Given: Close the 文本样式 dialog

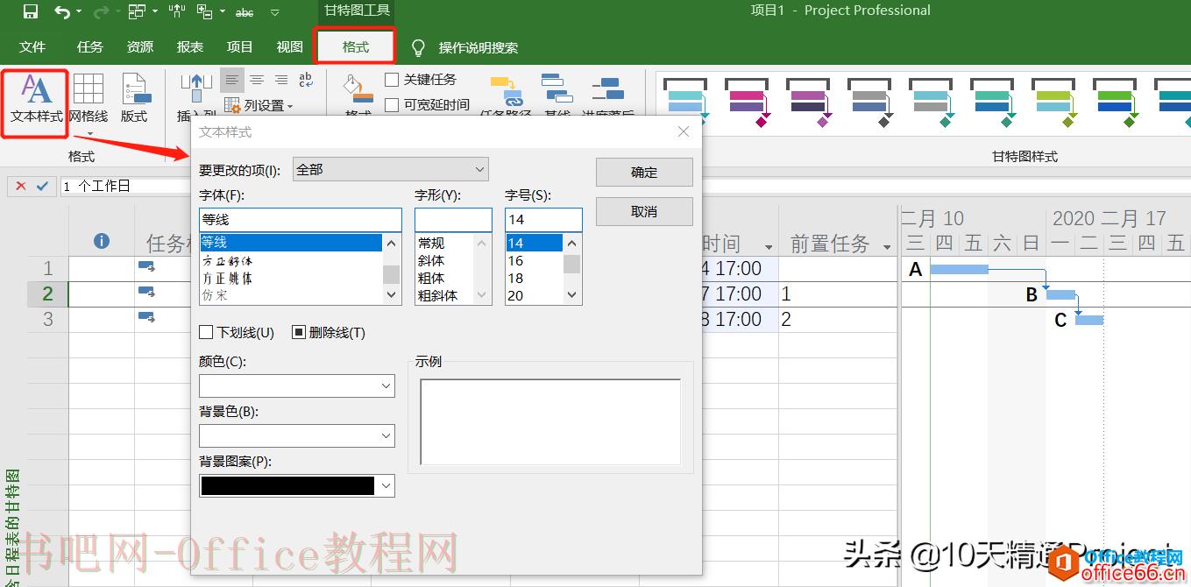Looking at the screenshot, I should 684,131.
